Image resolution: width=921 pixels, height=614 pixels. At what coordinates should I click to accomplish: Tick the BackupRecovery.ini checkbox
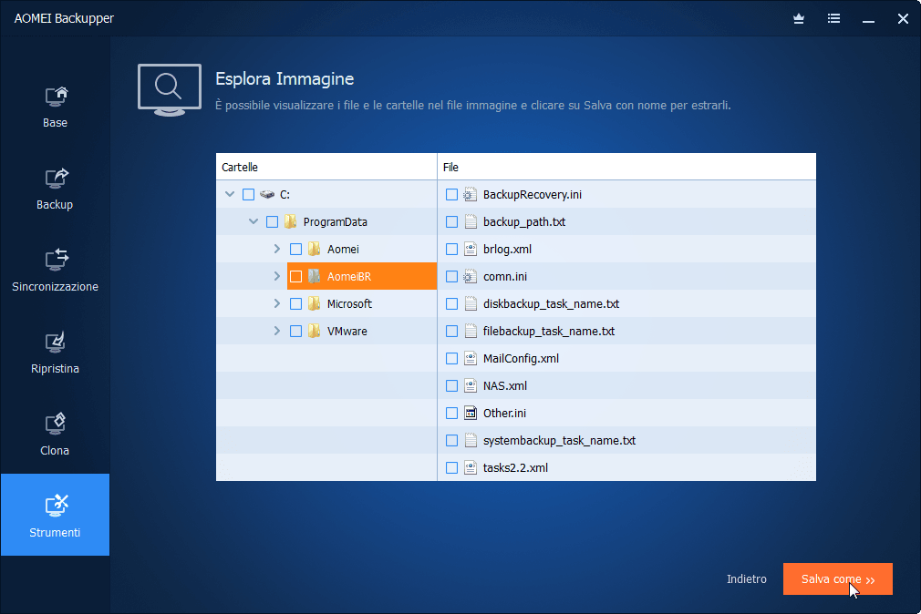[451, 194]
